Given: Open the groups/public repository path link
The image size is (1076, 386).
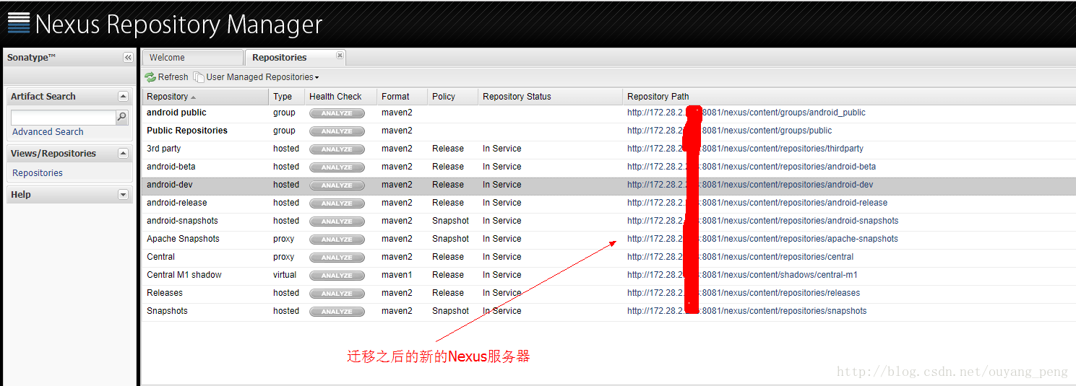Looking at the screenshot, I should coord(729,131).
